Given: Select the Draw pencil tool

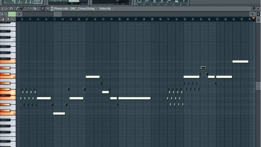Looking at the screenshot, I should pyautogui.click(x=17, y=9).
